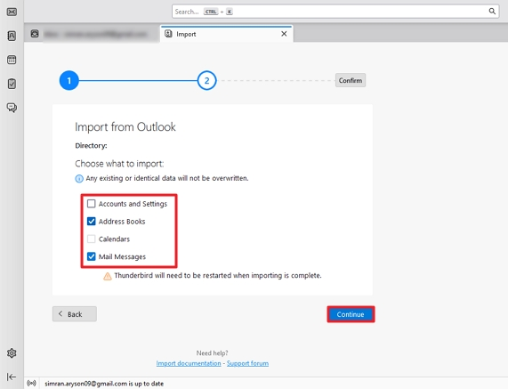Click the restart warning triangle icon
Viewport: 508px width, 389px height.
108,276
